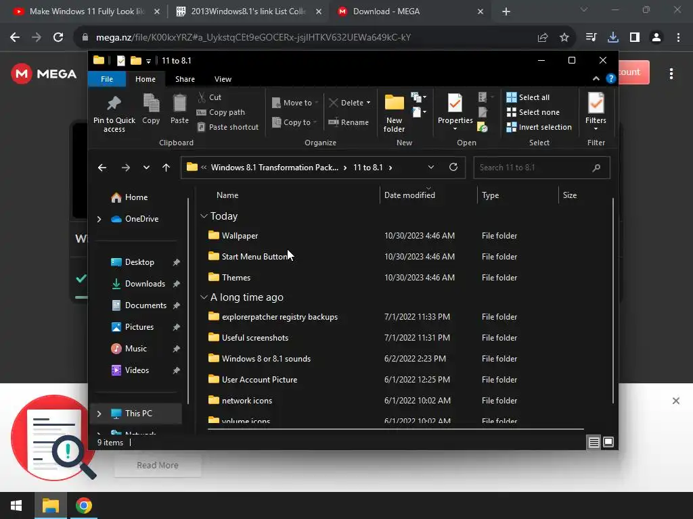Screen dimensions: 693x519
Task: Click Chrome icon in taskbar
Action: (83, 505)
